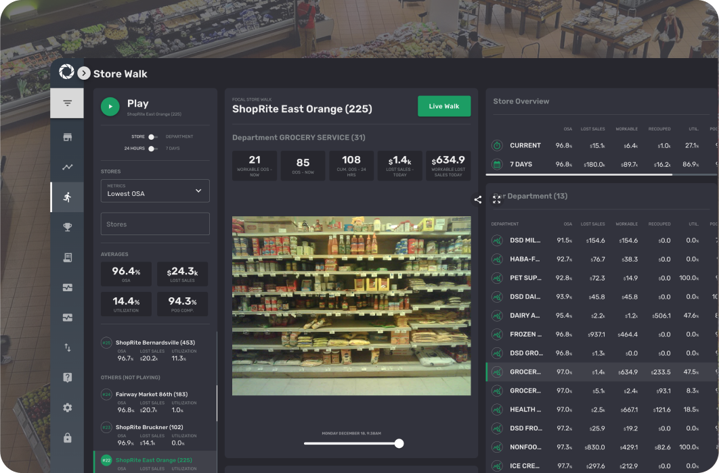Open the first activity monitor sidebar icon
Screen dimensions: 719x473
pos(68,287)
